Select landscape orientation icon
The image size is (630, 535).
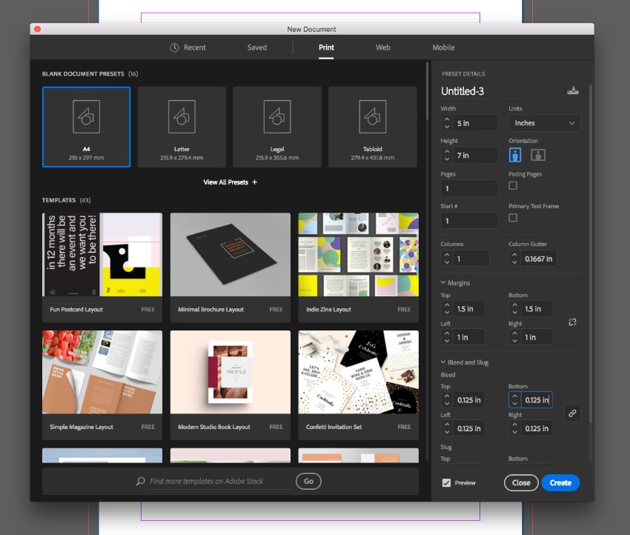point(538,155)
